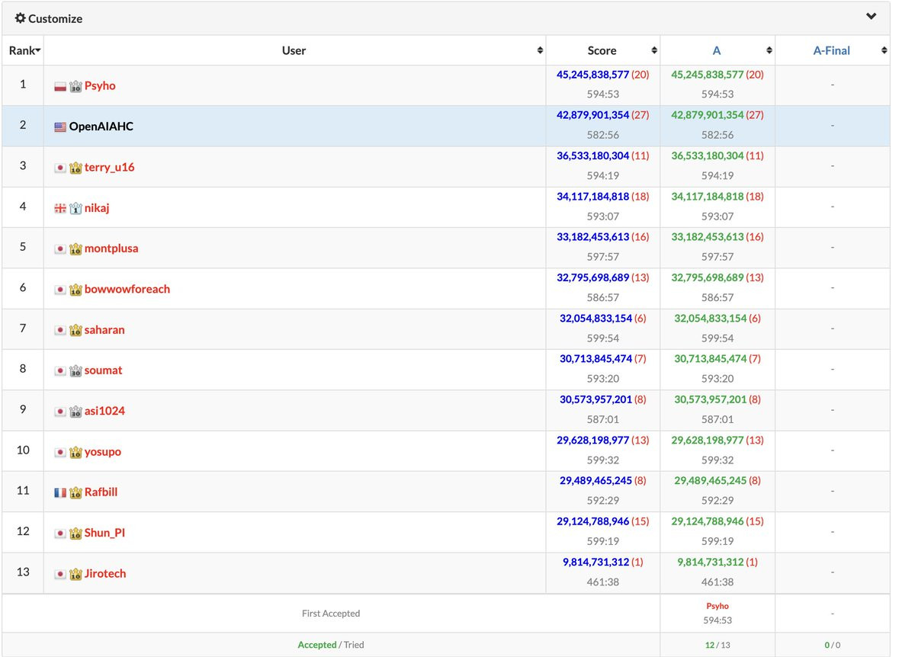The image size is (915, 657).
Task: Click the US flag next to OpenAIAHC
Action: tap(60, 127)
